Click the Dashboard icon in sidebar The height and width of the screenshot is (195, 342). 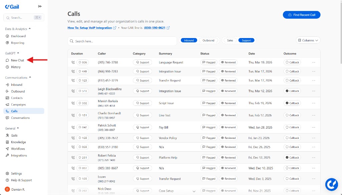pyautogui.click(x=7, y=36)
